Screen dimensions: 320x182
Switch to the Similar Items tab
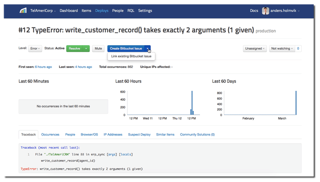pos(165,135)
